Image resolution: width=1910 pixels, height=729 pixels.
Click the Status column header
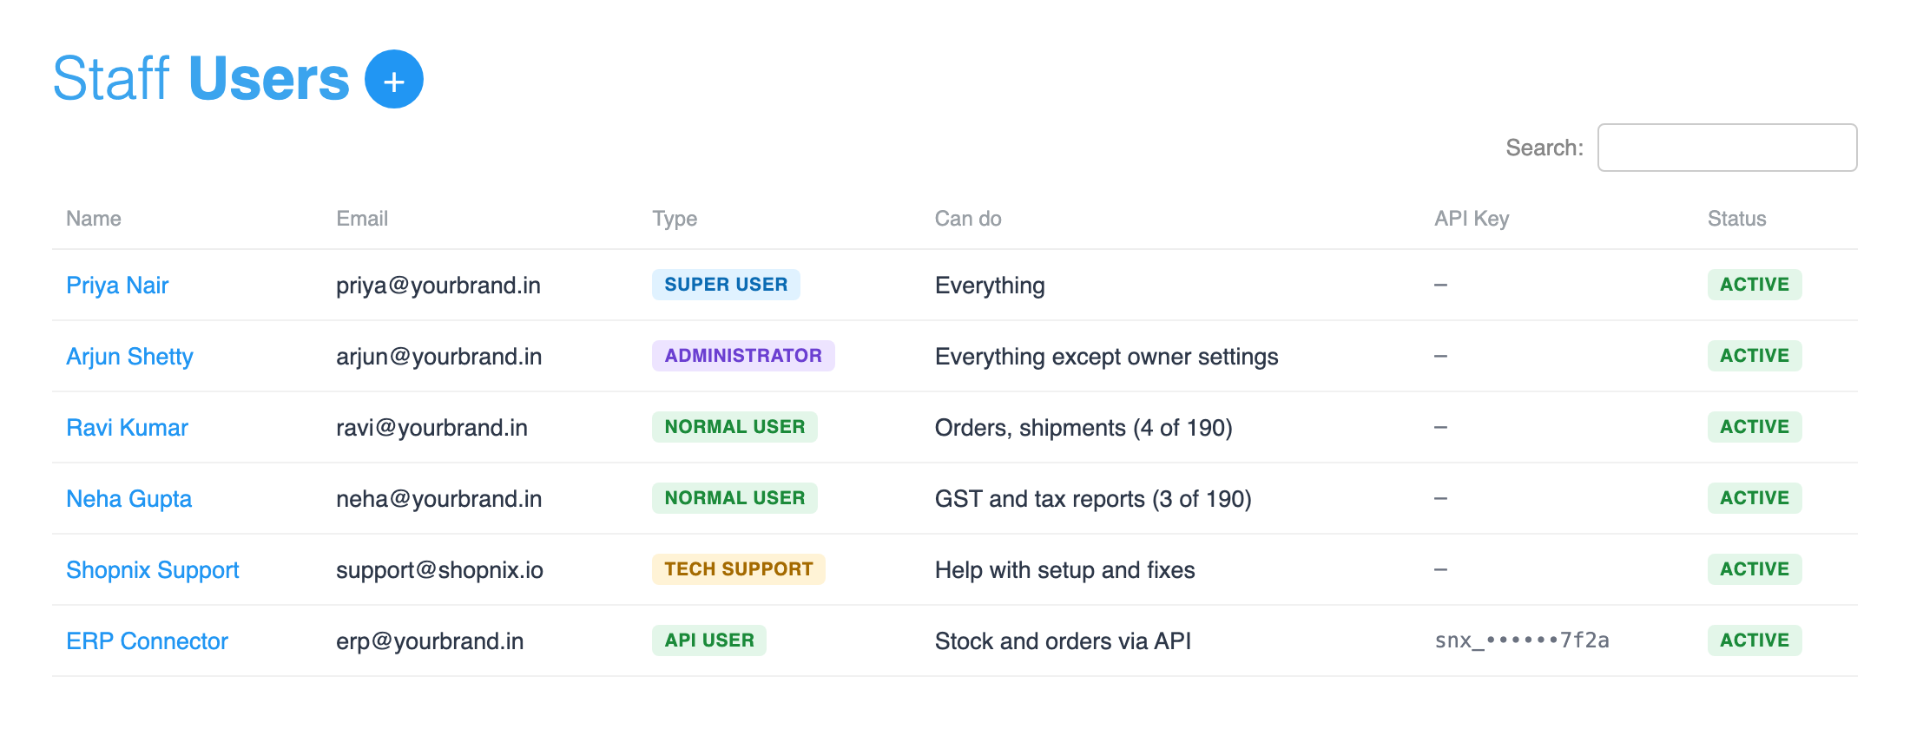(x=1736, y=219)
